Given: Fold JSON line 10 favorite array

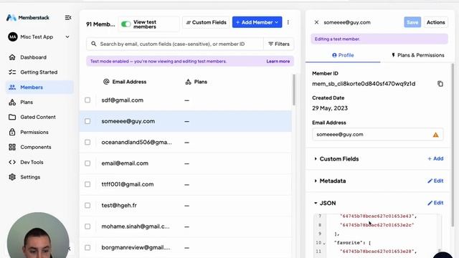Looking at the screenshot, I should point(324,243).
